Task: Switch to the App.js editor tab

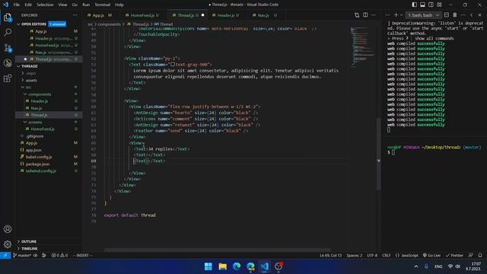Action: pyautogui.click(x=100, y=15)
